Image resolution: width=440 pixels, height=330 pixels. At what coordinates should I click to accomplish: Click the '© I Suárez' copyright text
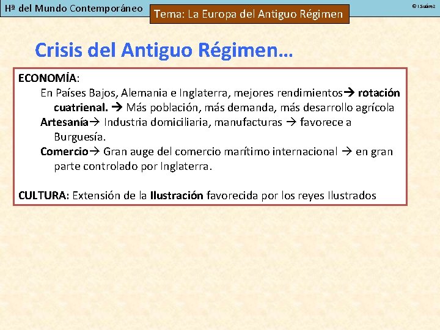click(x=424, y=6)
